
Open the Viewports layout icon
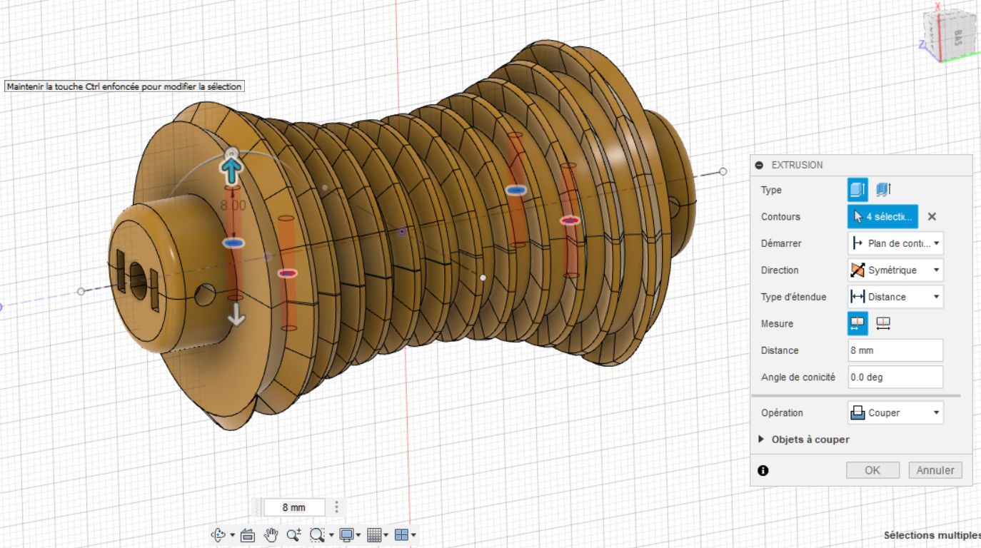coord(401,534)
